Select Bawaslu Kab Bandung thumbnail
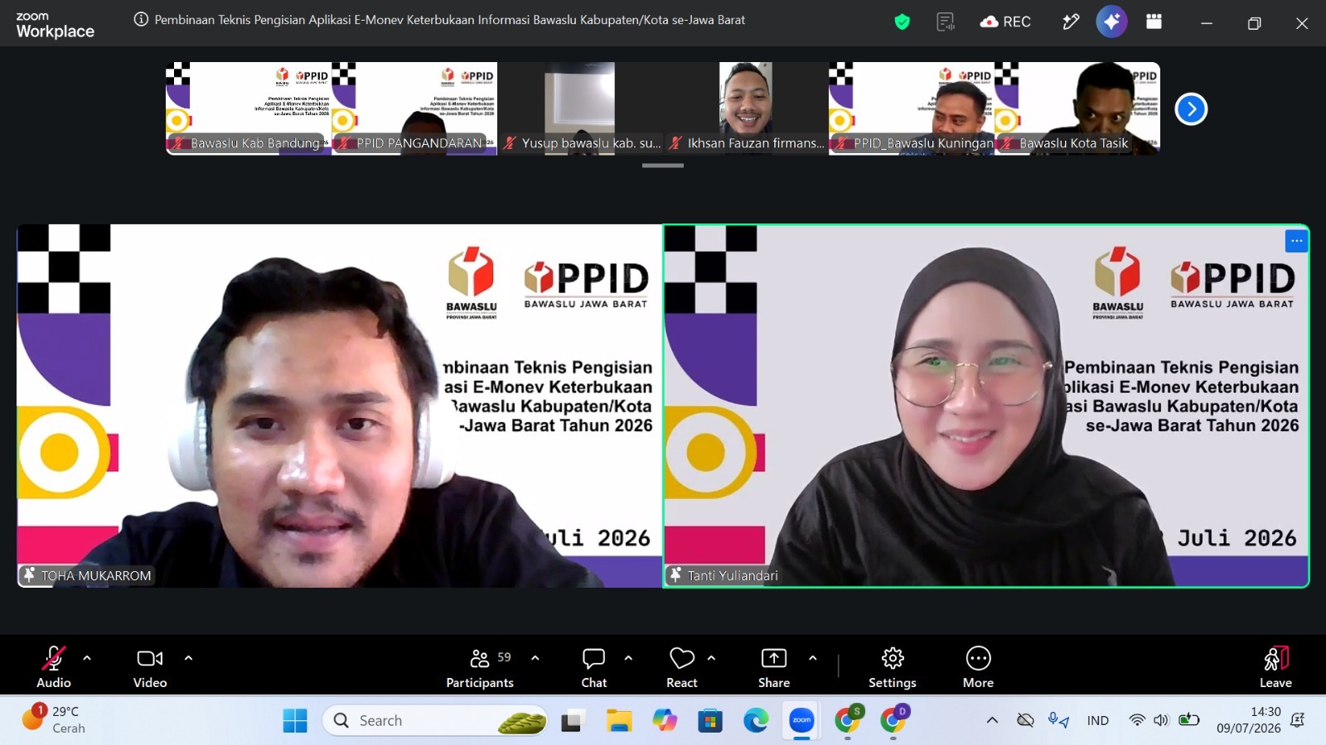 (249, 108)
